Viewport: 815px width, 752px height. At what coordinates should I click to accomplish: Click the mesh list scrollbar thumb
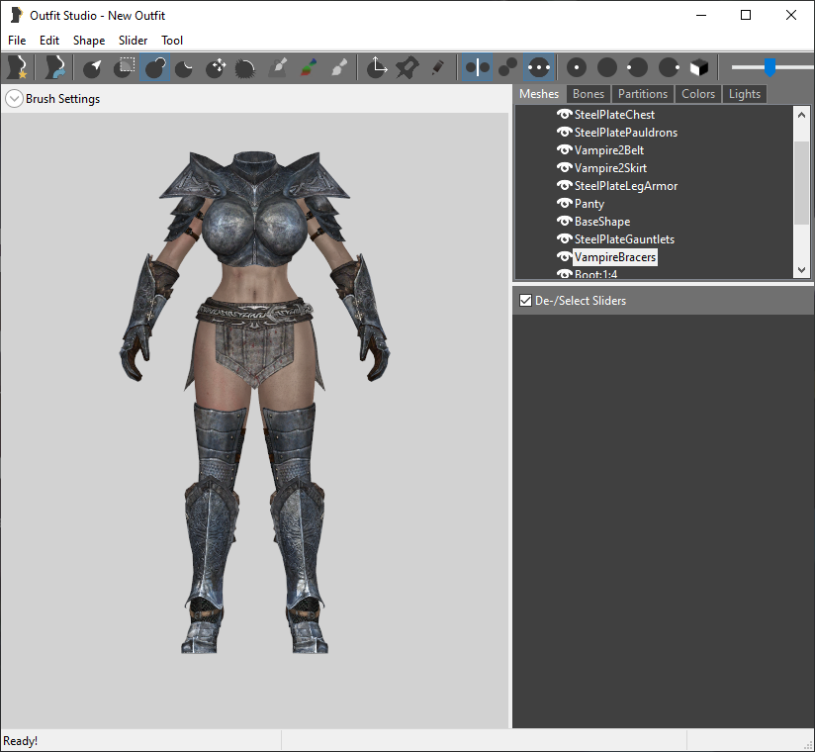801,182
